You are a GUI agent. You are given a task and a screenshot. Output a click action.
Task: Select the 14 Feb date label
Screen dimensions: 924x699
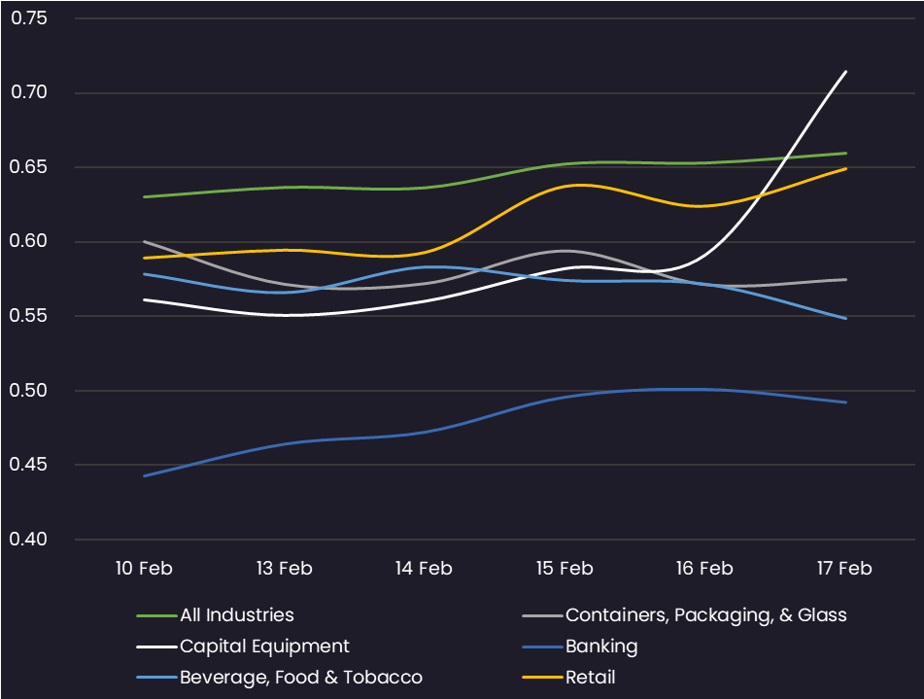point(424,568)
